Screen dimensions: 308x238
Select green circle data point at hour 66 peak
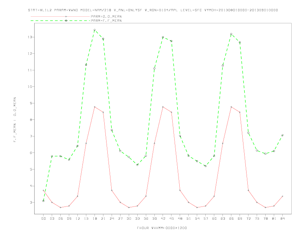[231, 34]
